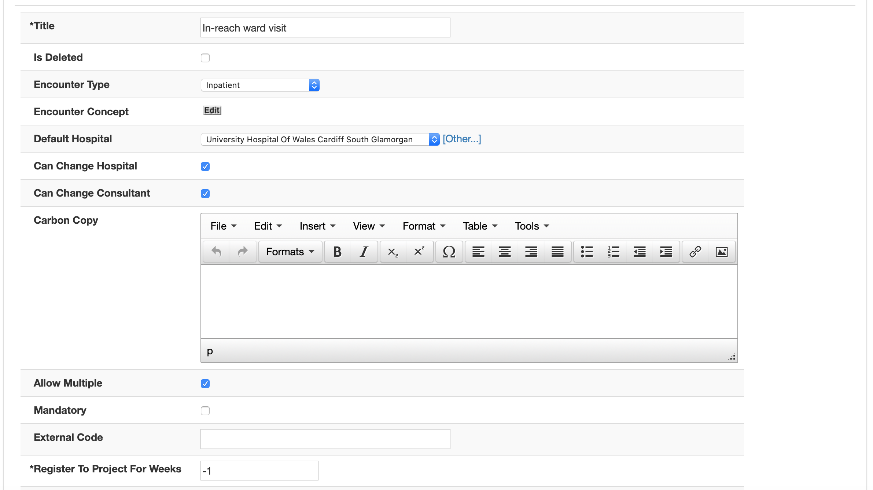
Task: Click the unordered list icon
Action: pyautogui.click(x=586, y=251)
